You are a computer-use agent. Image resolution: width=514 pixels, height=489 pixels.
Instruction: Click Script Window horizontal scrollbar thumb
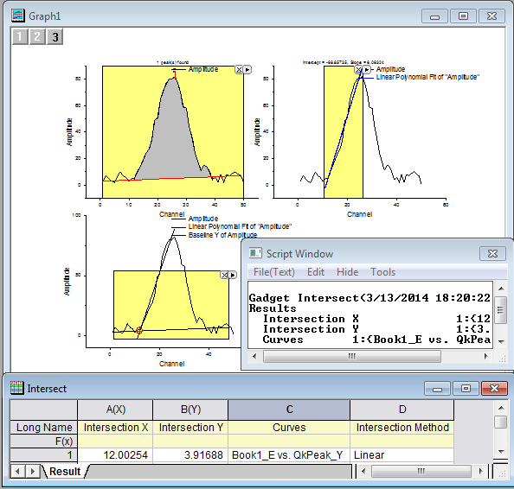[x=352, y=356]
